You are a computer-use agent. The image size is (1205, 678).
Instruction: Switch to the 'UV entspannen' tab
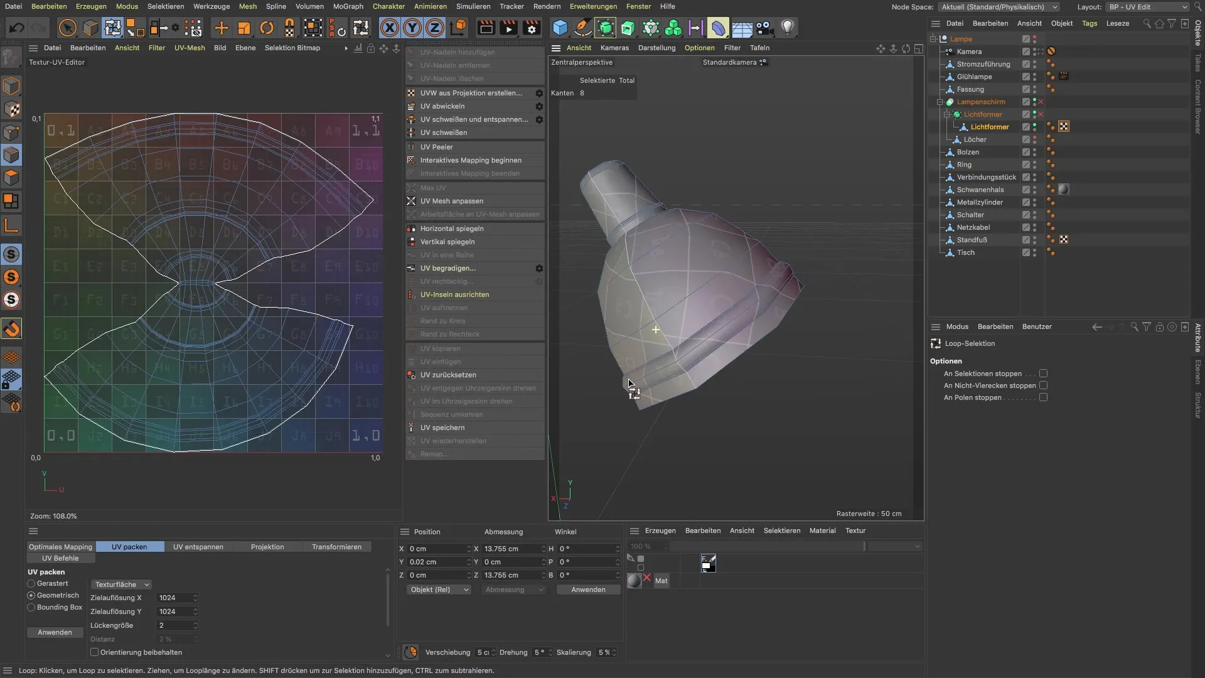tap(198, 547)
